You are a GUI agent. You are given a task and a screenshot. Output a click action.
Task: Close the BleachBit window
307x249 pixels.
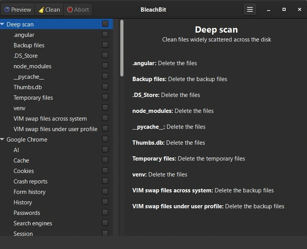[299, 9]
